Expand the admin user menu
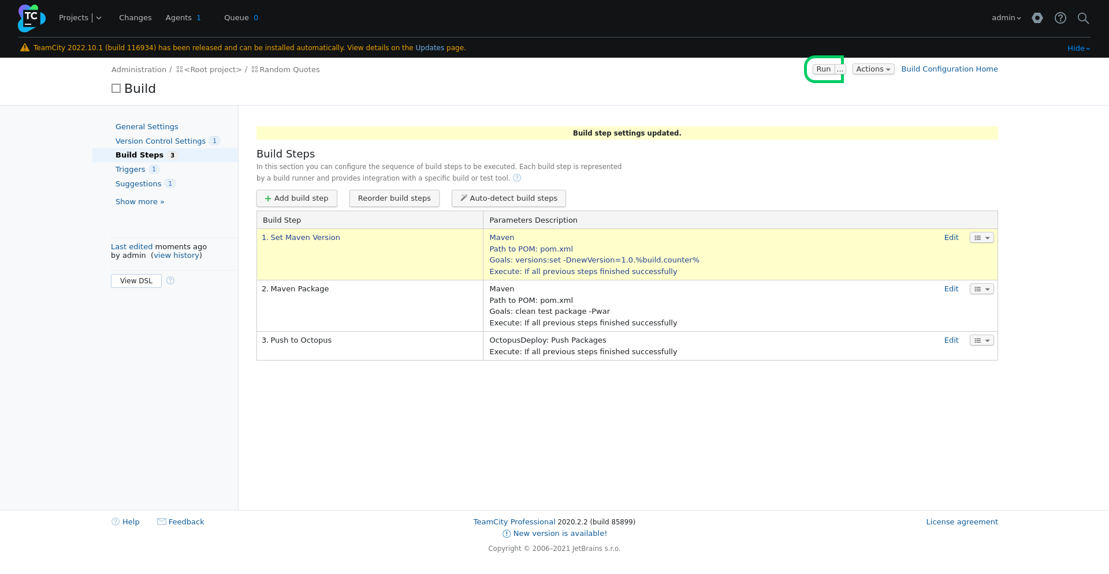This screenshot has width=1109, height=574. [x=1006, y=18]
